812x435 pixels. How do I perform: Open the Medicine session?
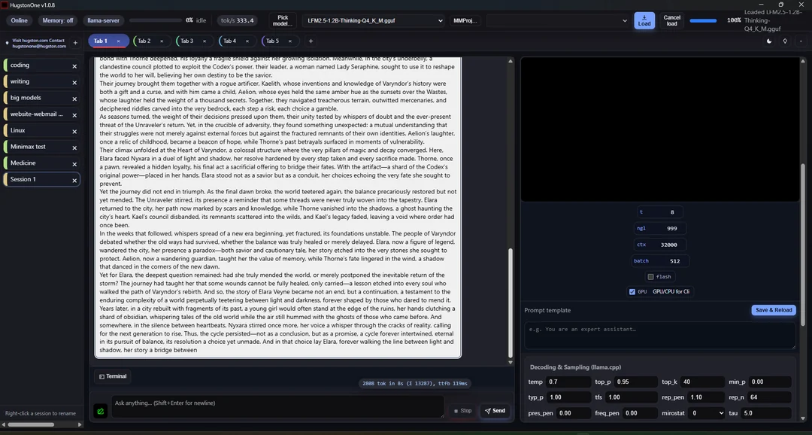[x=42, y=163]
